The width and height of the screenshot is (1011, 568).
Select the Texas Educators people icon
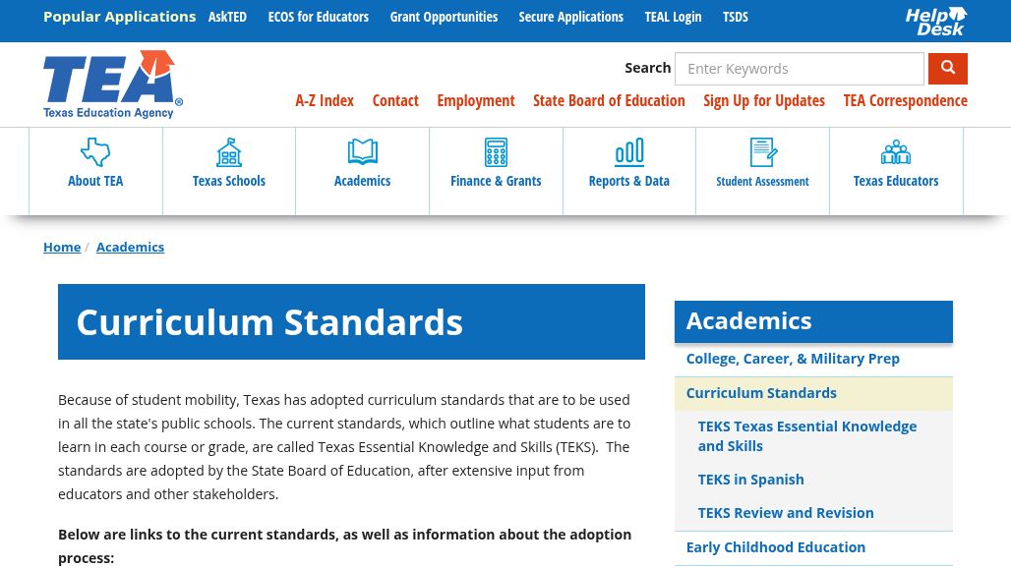point(896,152)
